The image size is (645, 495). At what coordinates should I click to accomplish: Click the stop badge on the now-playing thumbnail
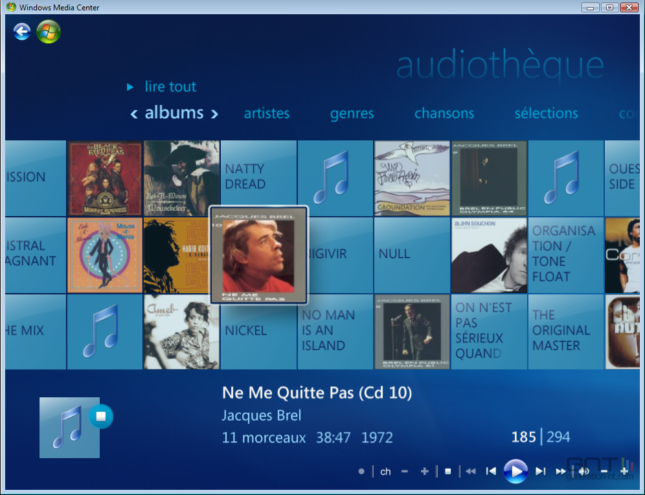click(x=101, y=417)
